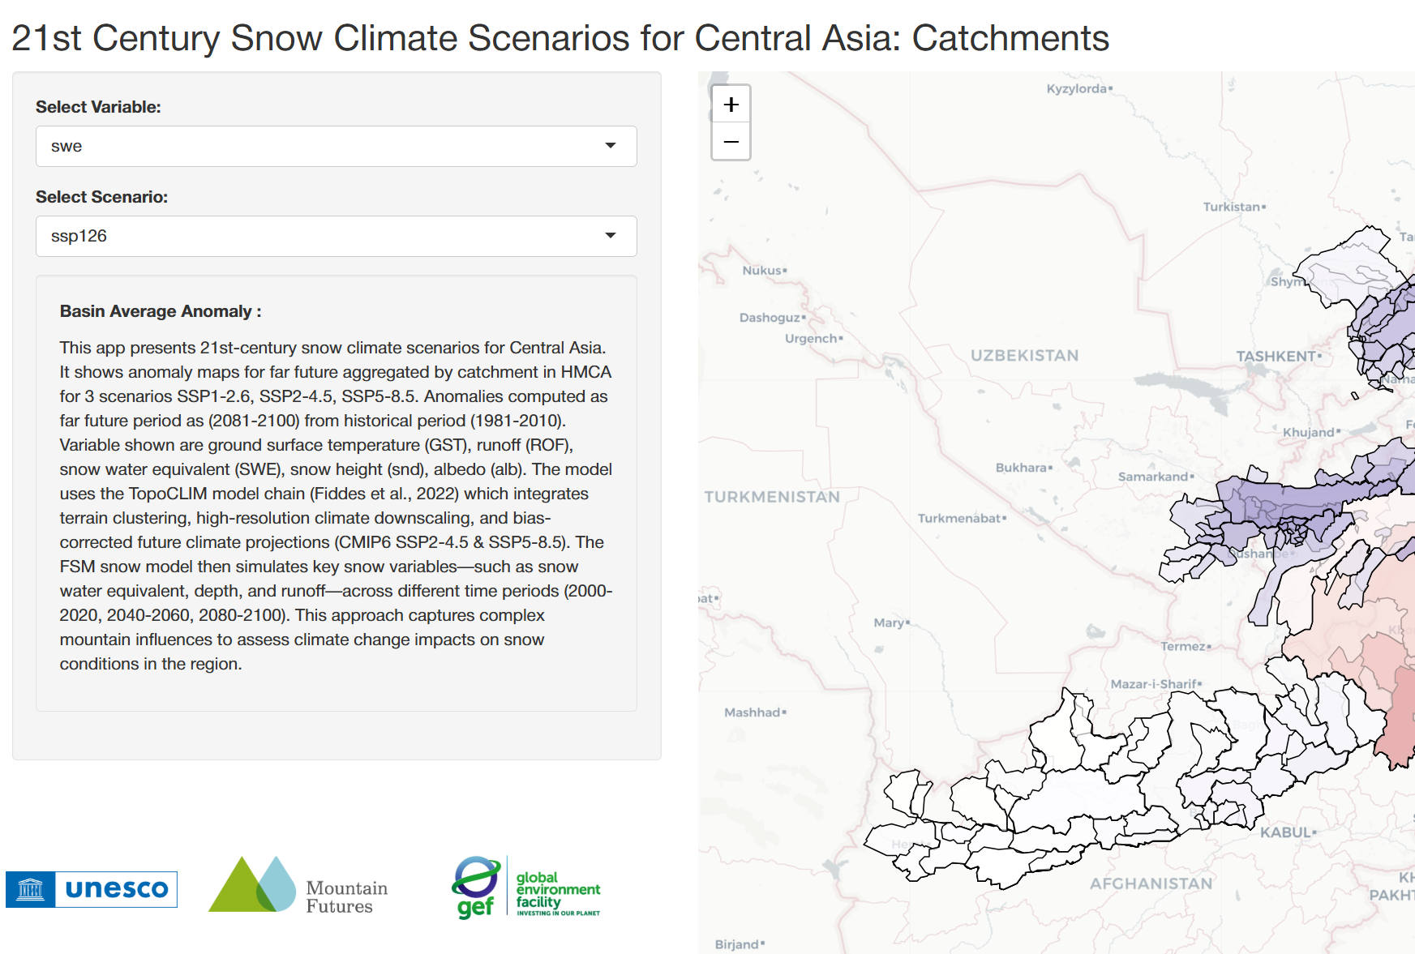This screenshot has width=1415, height=954.
Task: Open the Select Variable dropdown
Action: click(336, 147)
